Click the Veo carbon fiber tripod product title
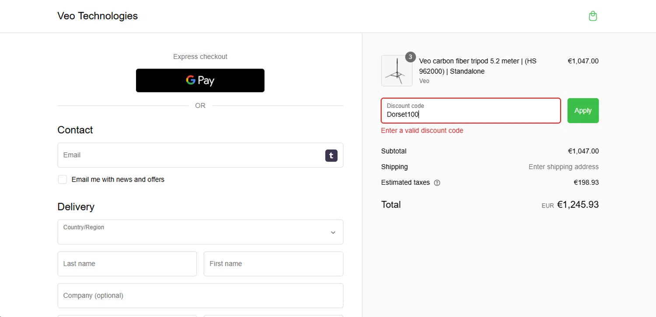 (x=478, y=66)
